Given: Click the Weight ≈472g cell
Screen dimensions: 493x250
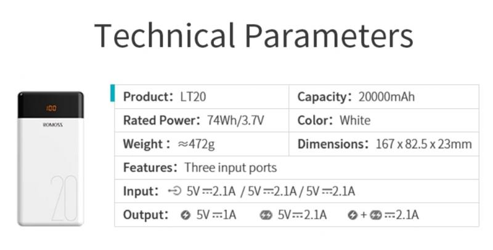Looking at the screenshot, I should (202, 144).
